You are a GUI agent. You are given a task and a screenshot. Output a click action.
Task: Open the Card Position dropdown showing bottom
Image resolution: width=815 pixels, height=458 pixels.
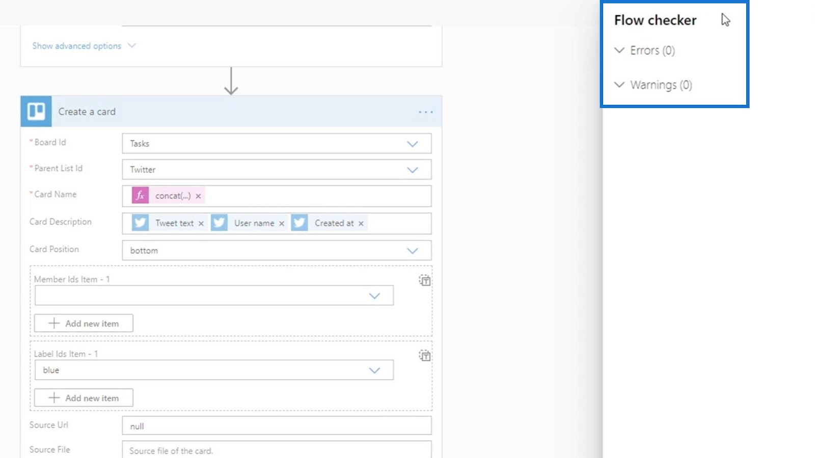[x=277, y=250]
